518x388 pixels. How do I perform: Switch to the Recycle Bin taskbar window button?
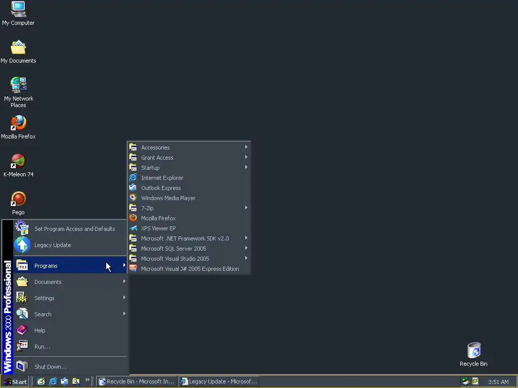[x=137, y=381]
